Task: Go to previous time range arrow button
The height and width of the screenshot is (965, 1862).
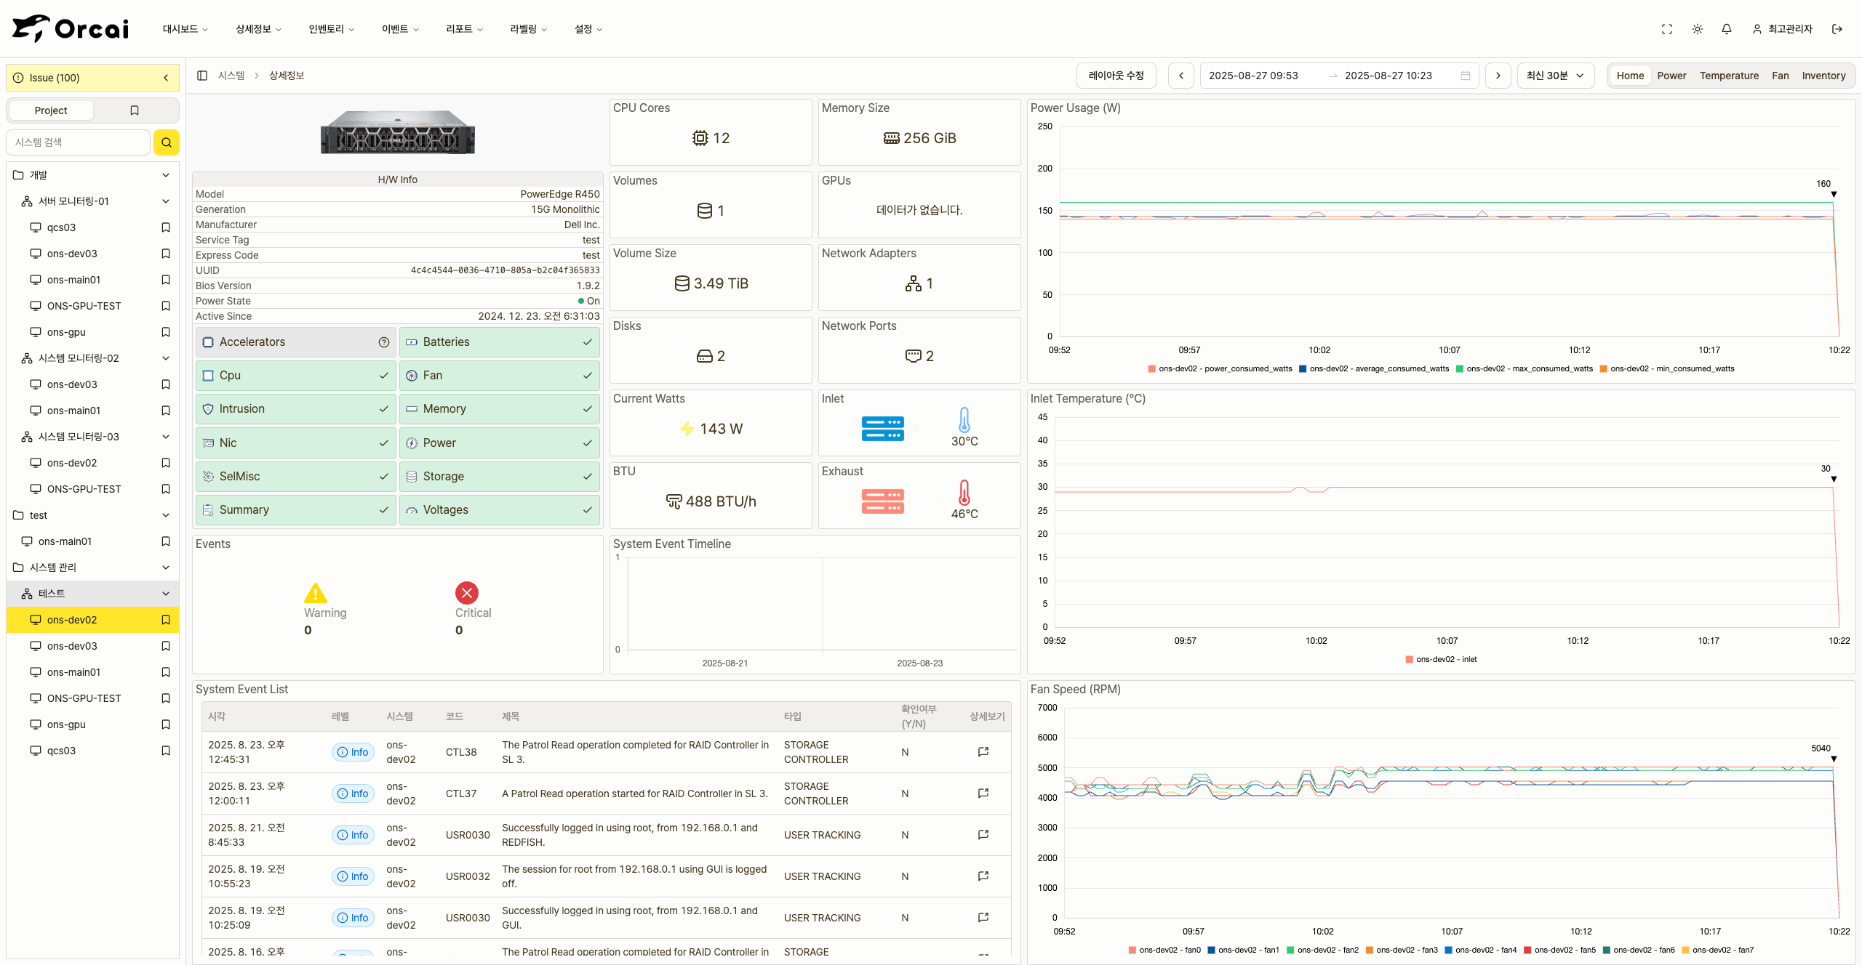Action: point(1180,76)
